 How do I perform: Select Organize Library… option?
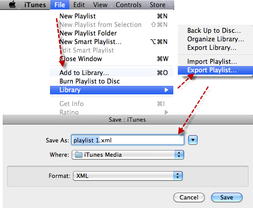pos(215,39)
